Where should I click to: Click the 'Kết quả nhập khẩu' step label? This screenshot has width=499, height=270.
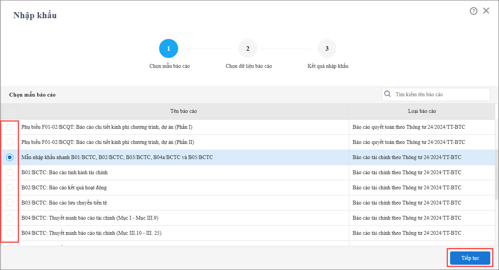click(x=328, y=66)
